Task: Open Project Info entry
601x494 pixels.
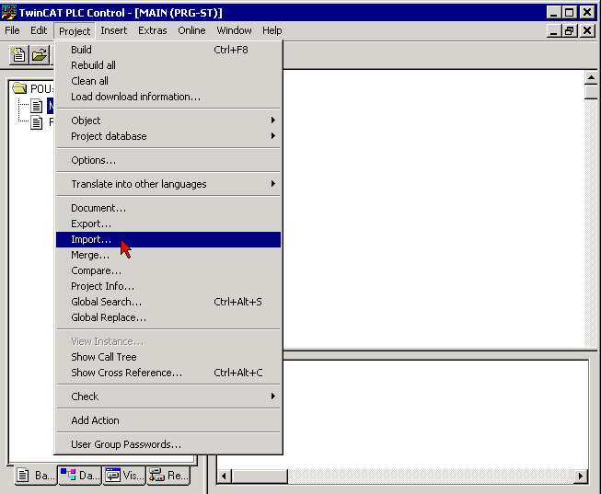Action: [x=168, y=286]
